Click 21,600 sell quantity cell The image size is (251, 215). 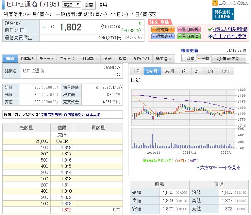tap(26, 141)
